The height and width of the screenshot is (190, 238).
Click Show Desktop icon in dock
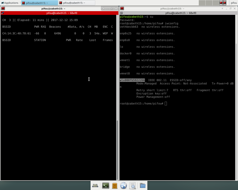pyautogui.click(x=95, y=186)
